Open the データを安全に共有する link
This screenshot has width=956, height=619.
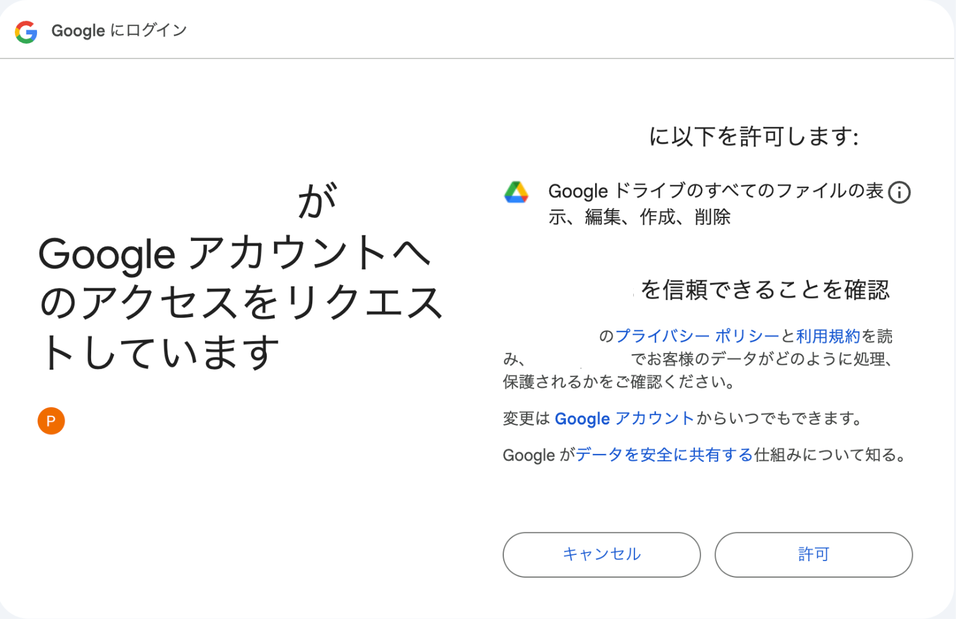[664, 455]
